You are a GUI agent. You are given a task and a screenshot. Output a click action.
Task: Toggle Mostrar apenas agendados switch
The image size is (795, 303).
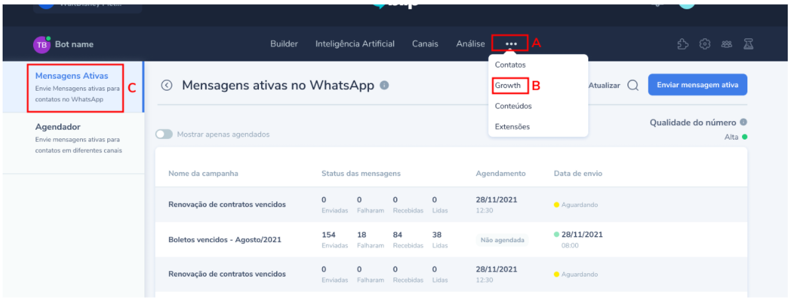164,134
